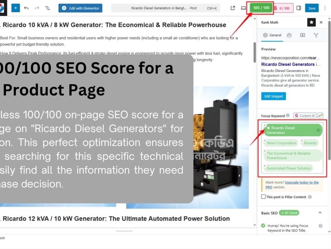Open Pillar Content help icon
Screen dimensions: 331x249
(x=310, y=197)
